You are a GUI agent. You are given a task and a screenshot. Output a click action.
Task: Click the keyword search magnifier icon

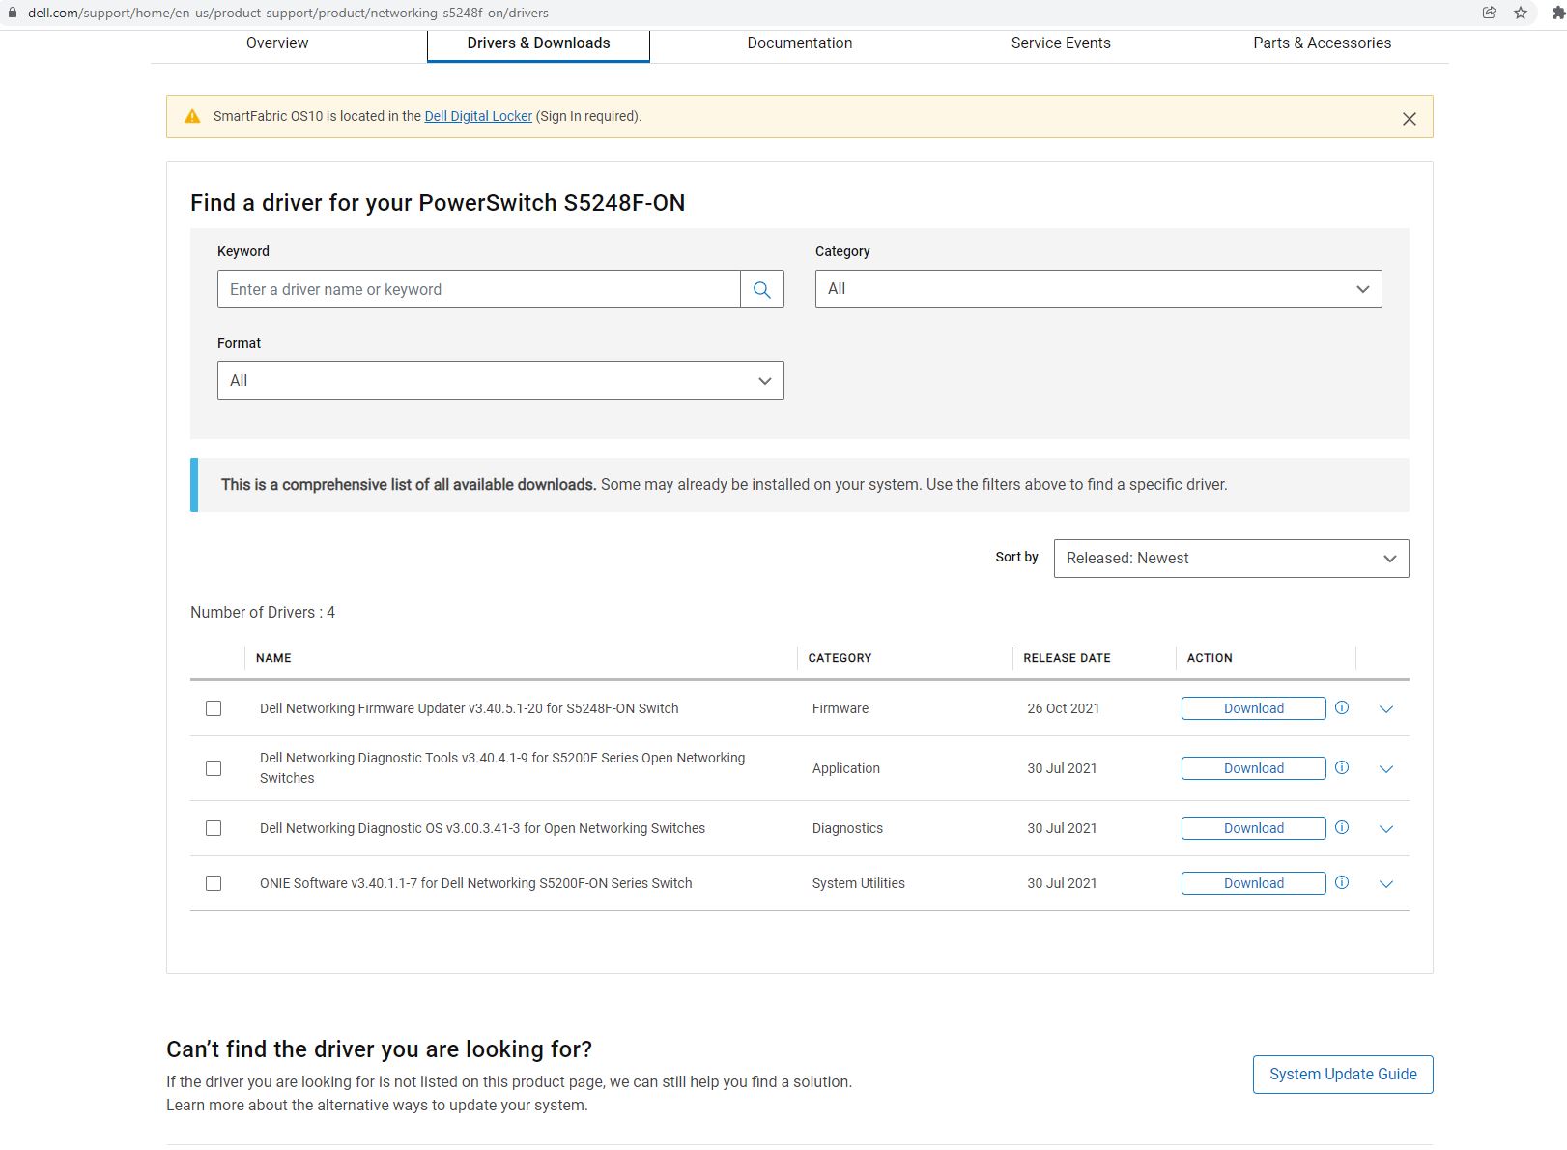761,289
